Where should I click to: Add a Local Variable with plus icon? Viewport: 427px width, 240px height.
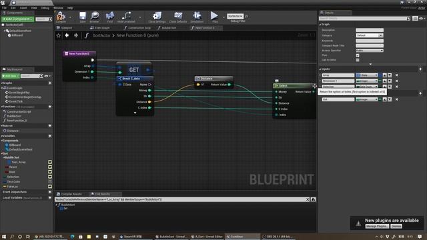50,198
